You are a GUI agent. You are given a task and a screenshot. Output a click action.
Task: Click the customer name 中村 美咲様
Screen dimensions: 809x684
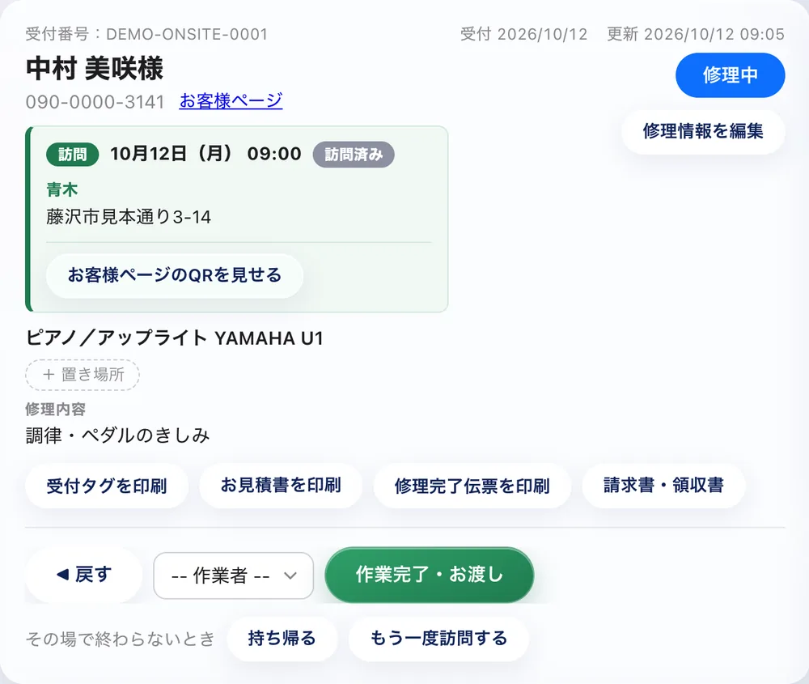tap(95, 68)
